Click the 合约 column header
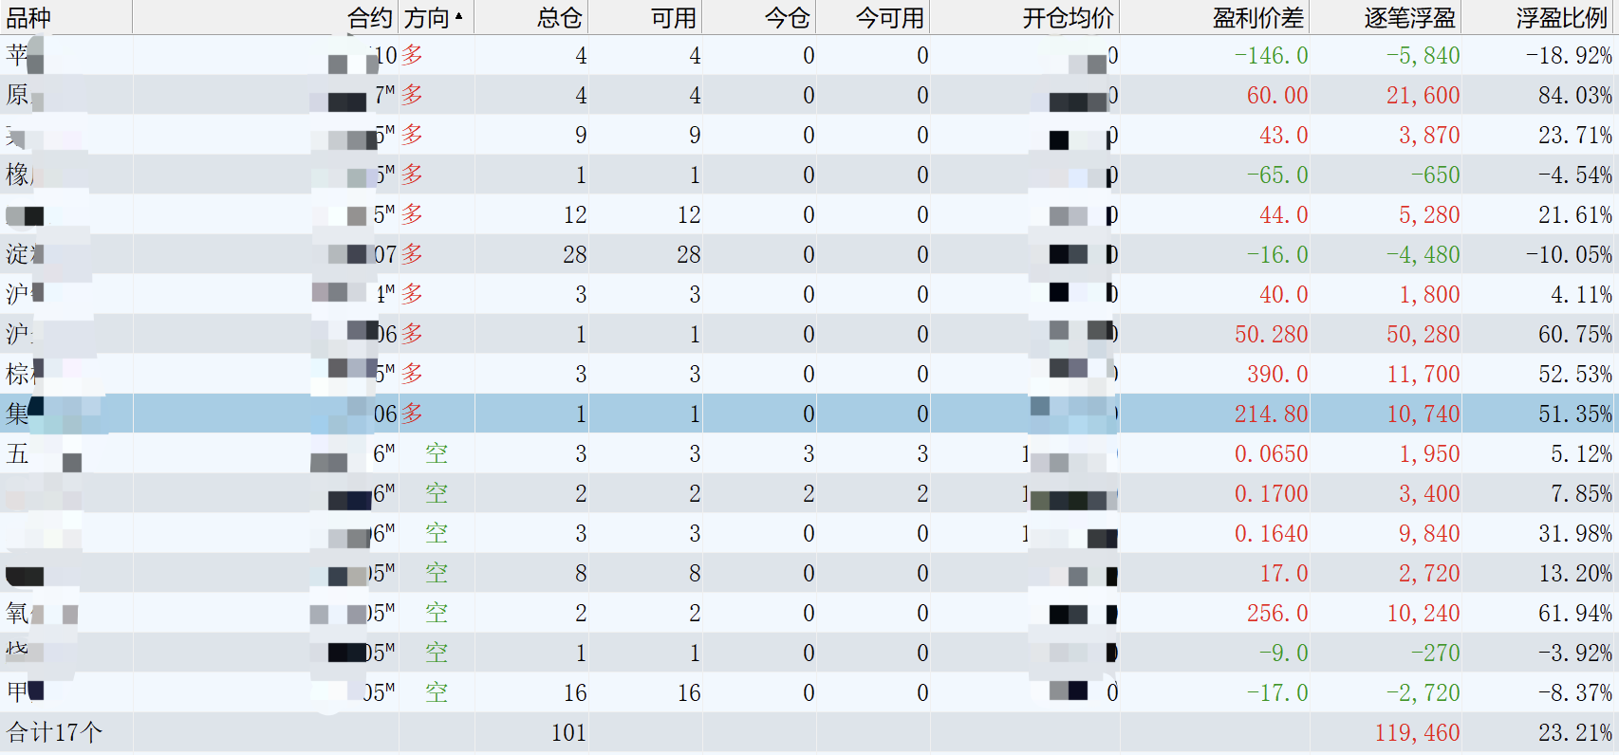 point(369,18)
